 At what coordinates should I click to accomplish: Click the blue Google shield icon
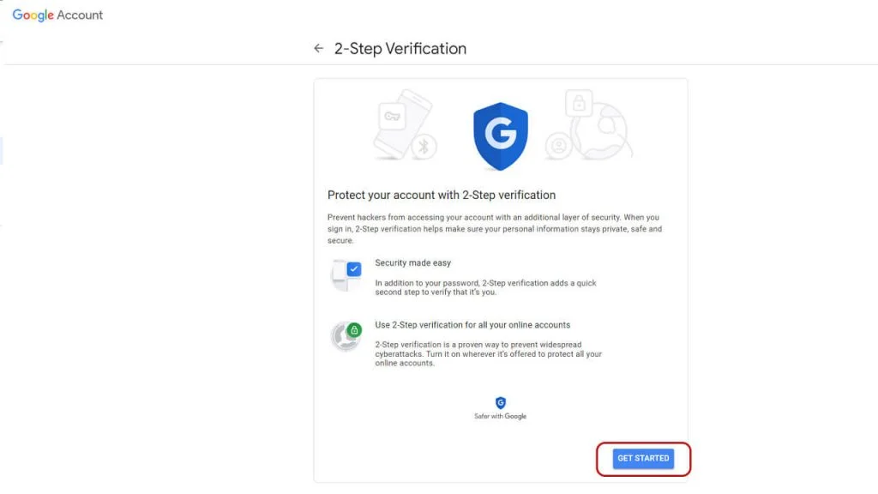[500, 136]
